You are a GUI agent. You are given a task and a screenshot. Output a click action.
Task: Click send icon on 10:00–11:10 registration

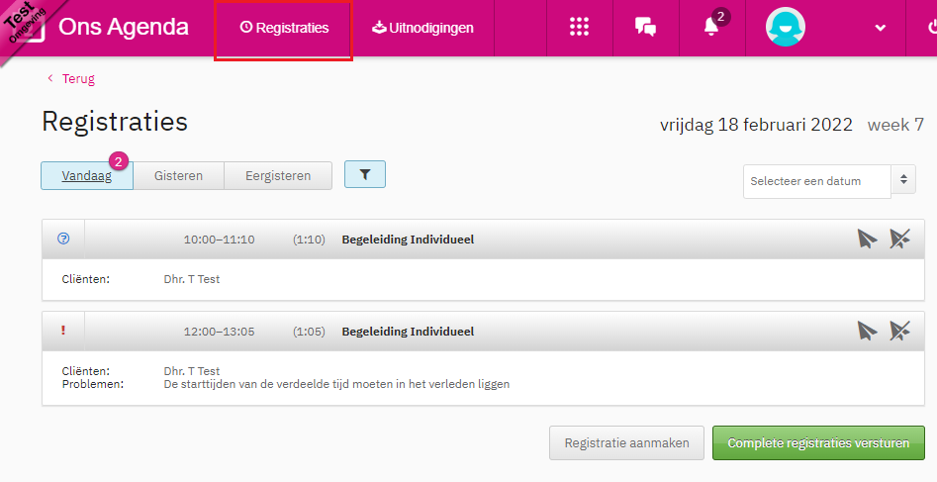(867, 239)
